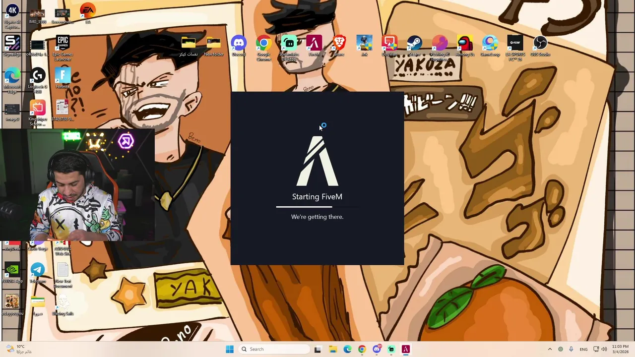Launch the Fortnite desktop shortcut
The width and height of the screenshot is (635, 357).
[x=63, y=78]
